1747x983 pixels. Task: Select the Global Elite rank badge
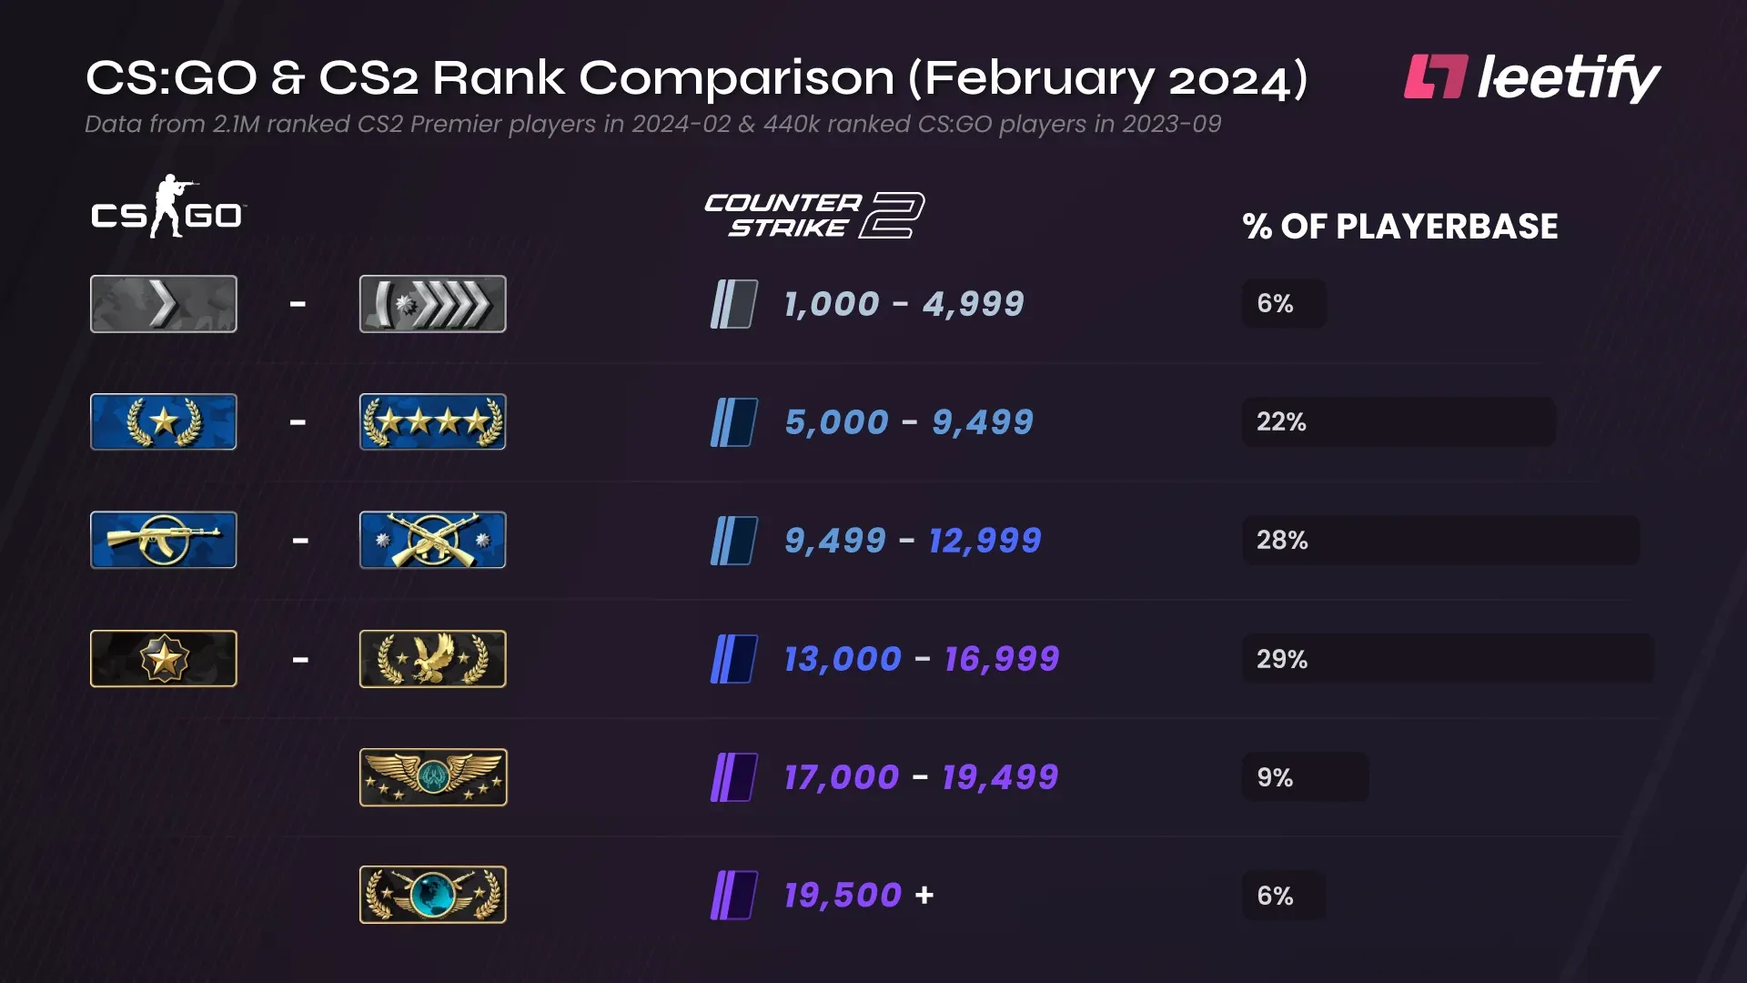tap(433, 895)
